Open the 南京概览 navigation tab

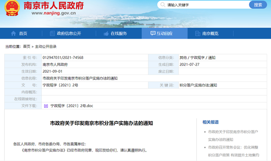210,34
